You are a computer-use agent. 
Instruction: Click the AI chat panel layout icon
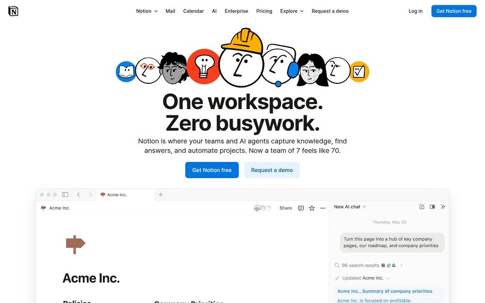(x=433, y=207)
